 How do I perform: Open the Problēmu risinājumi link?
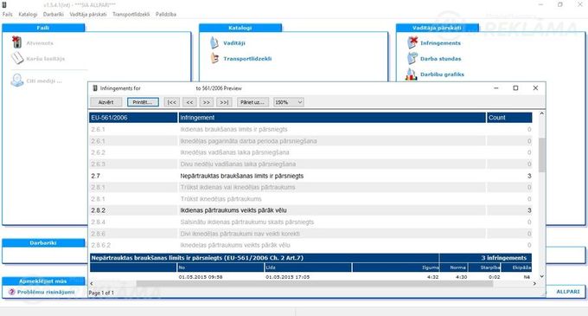click(46, 292)
